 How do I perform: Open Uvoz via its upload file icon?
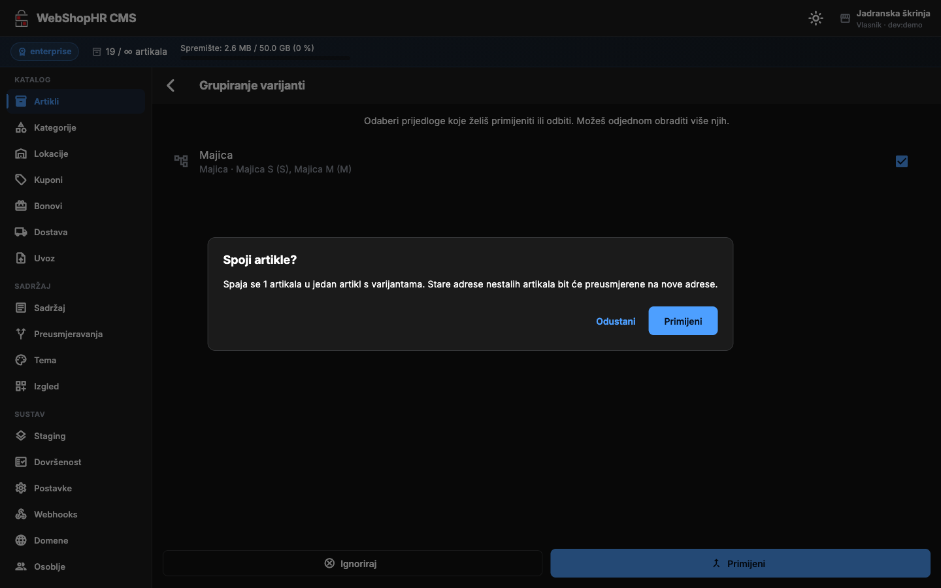click(21, 258)
